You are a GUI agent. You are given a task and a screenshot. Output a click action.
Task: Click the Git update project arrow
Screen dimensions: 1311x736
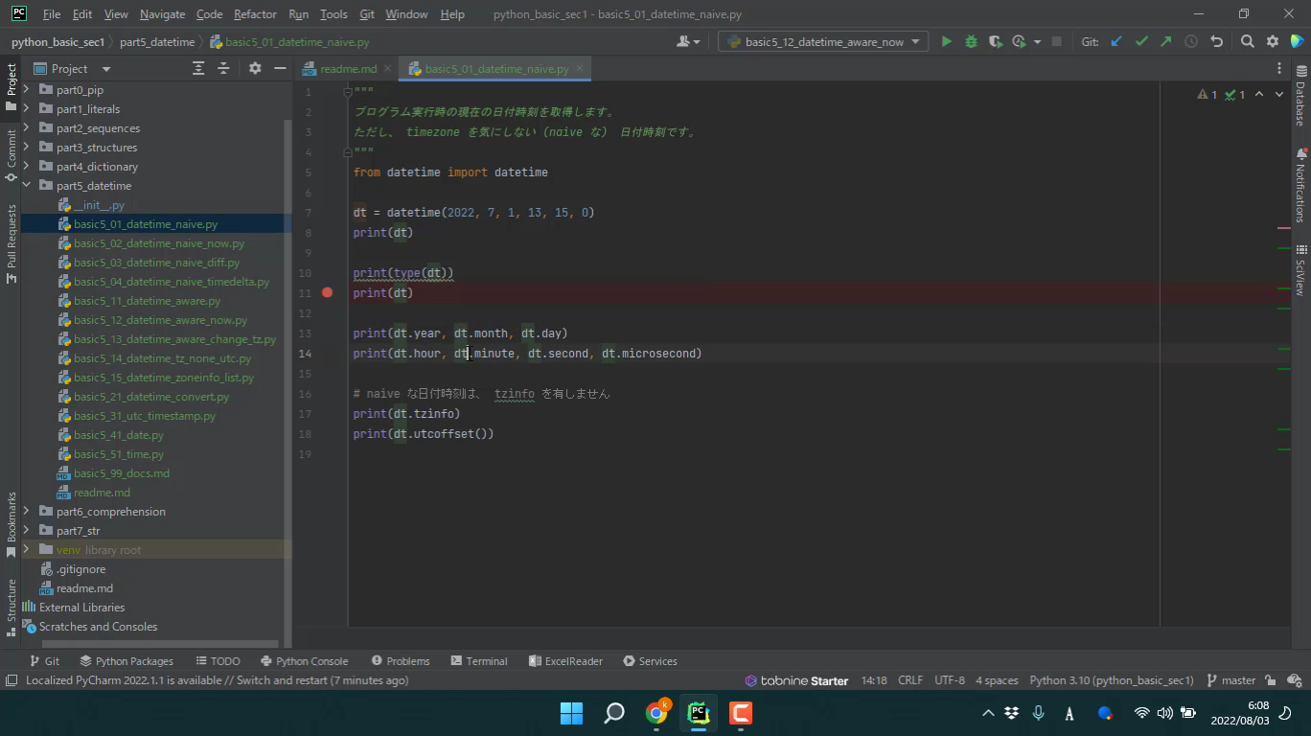click(1116, 41)
